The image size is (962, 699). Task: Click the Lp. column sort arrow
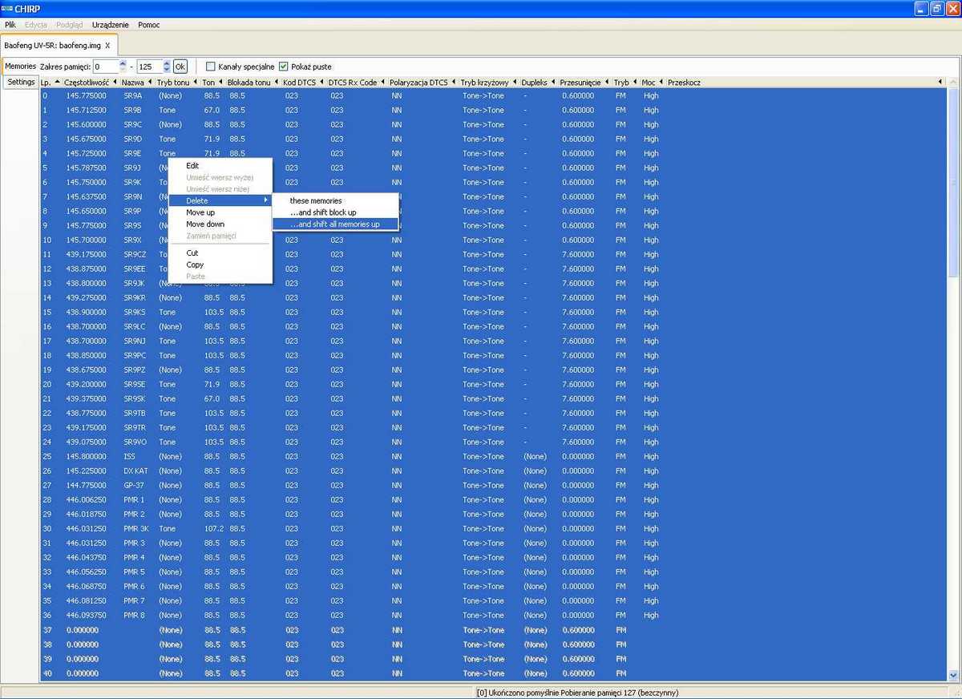pyautogui.click(x=57, y=82)
